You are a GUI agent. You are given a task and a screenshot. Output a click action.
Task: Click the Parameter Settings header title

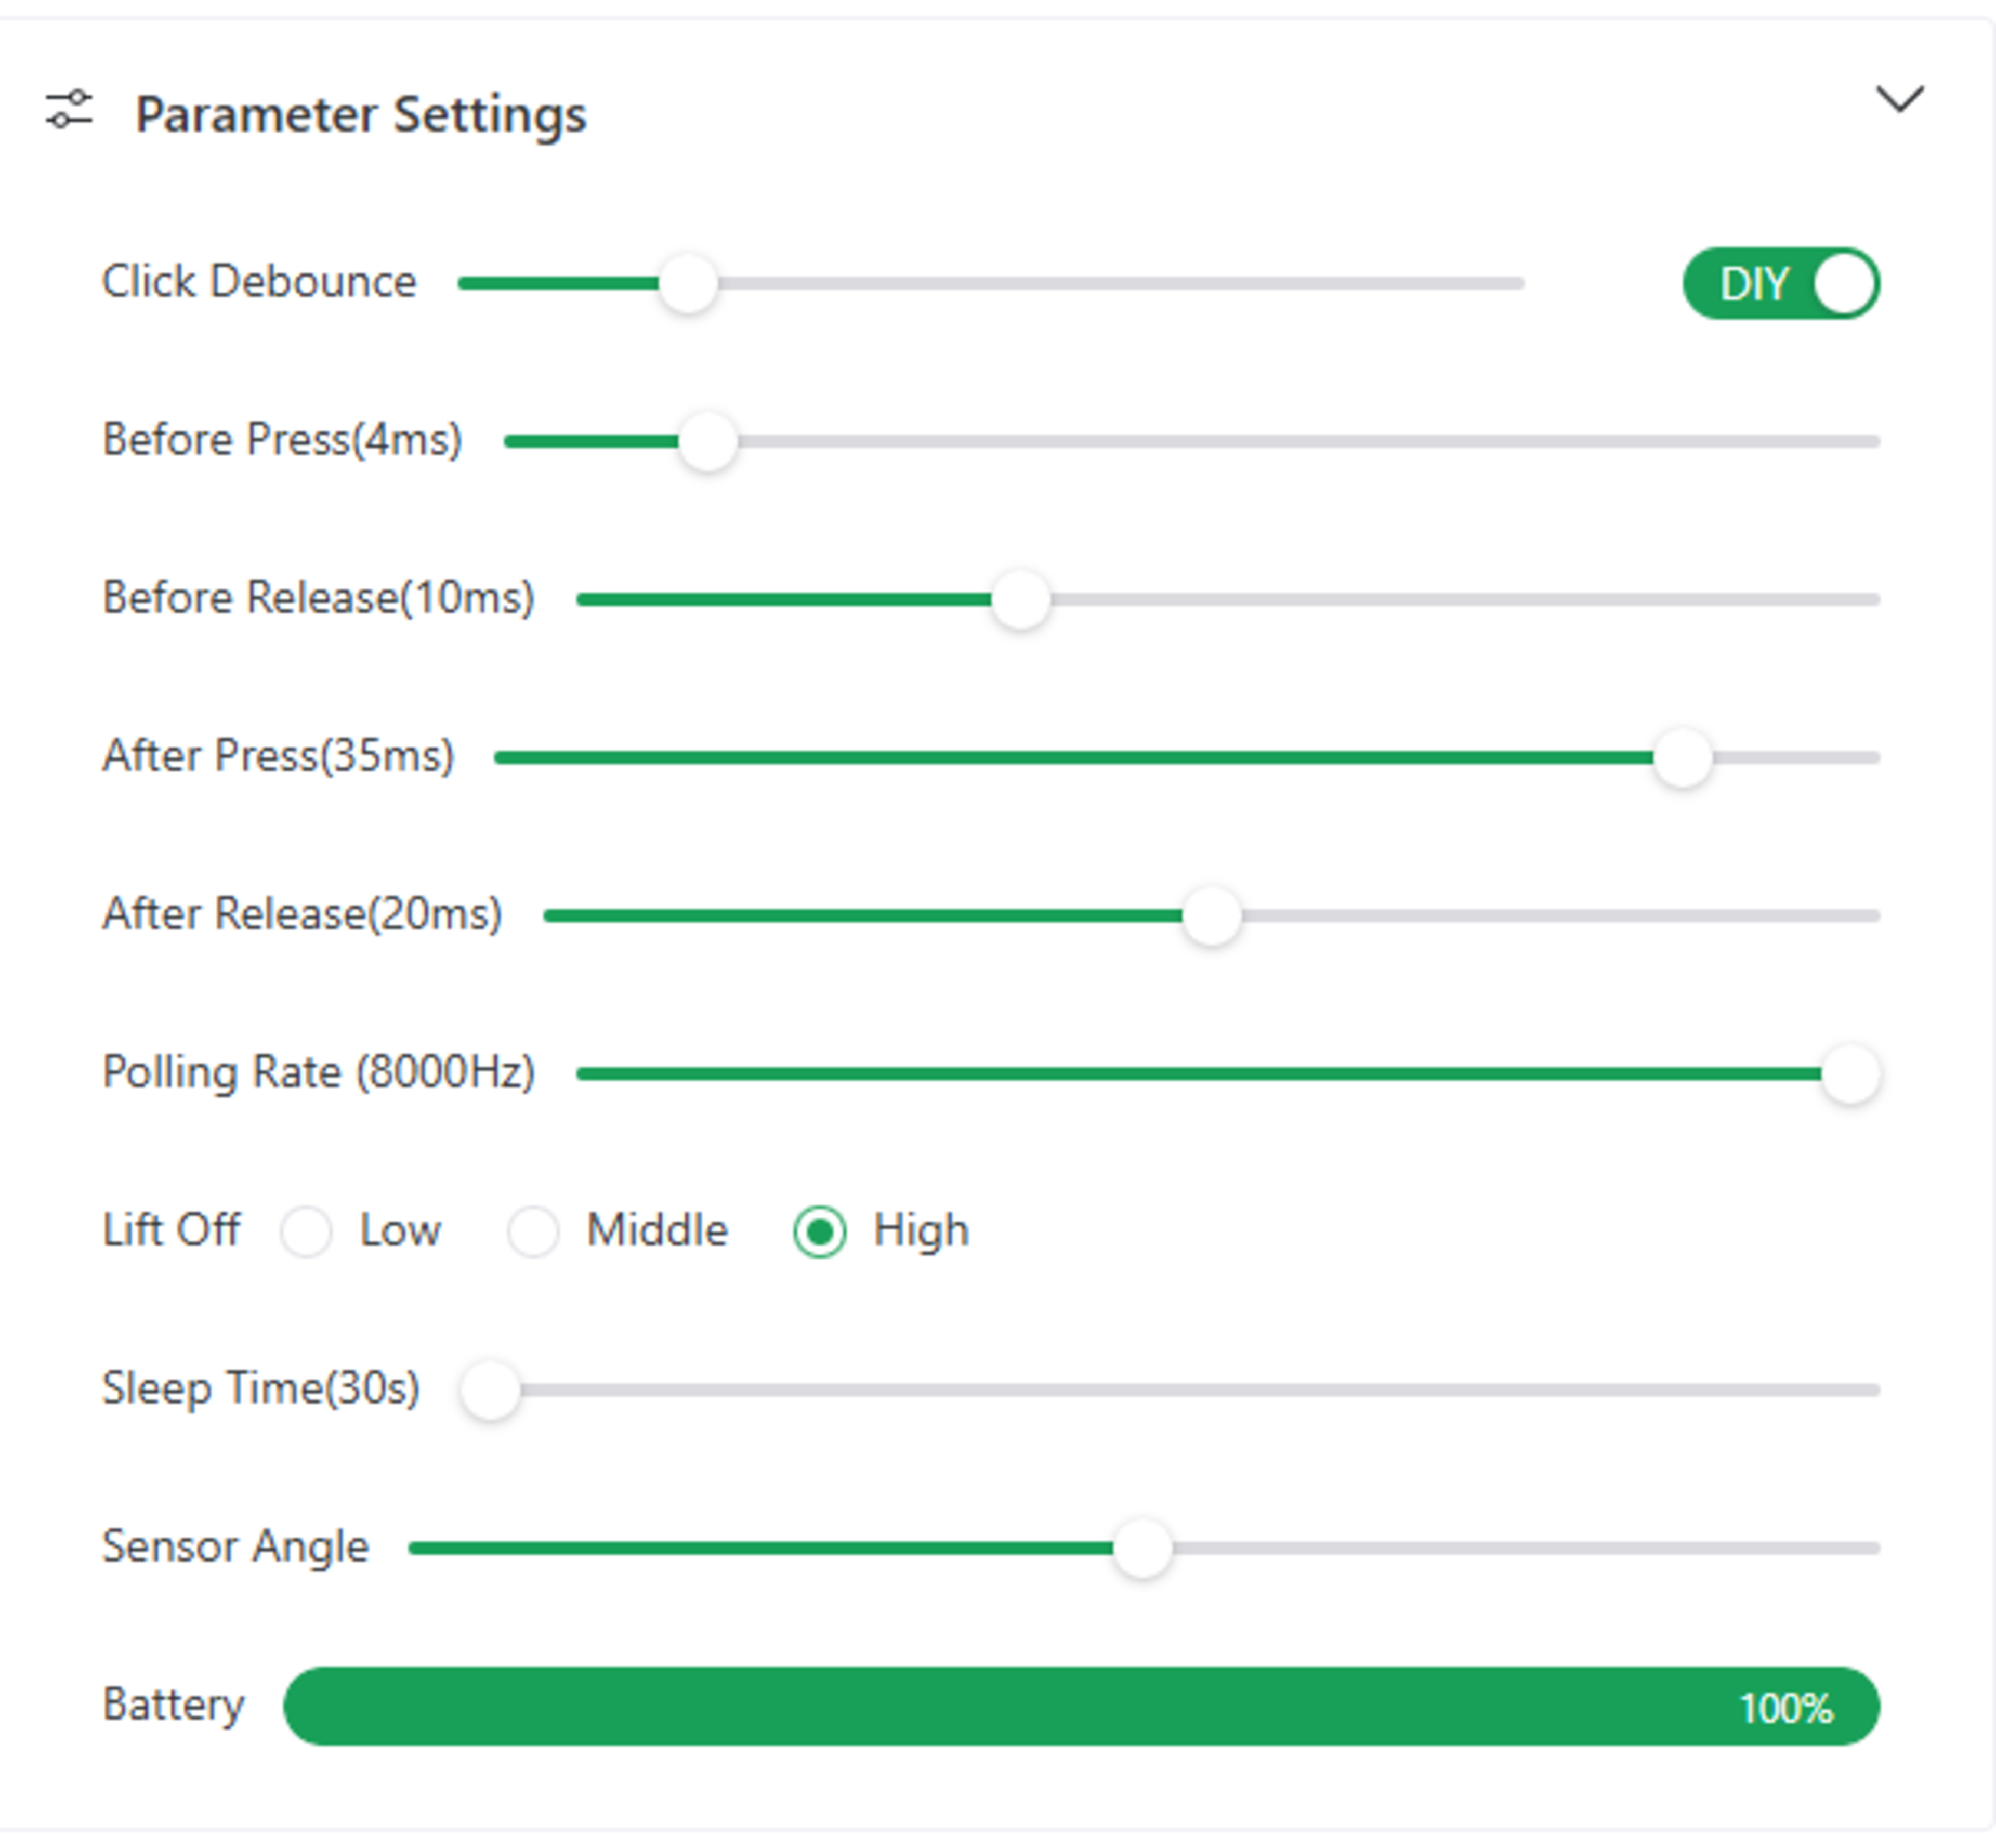coord(360,114)
